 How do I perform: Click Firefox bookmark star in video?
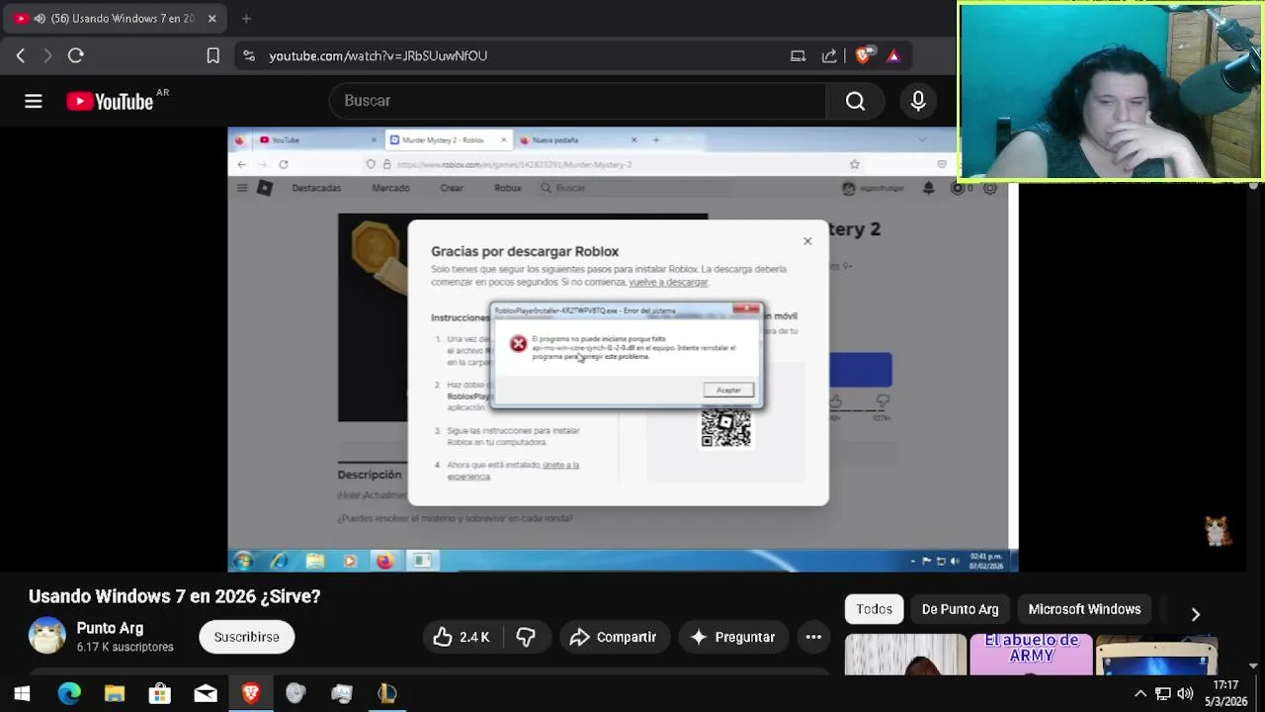point(855,164)
